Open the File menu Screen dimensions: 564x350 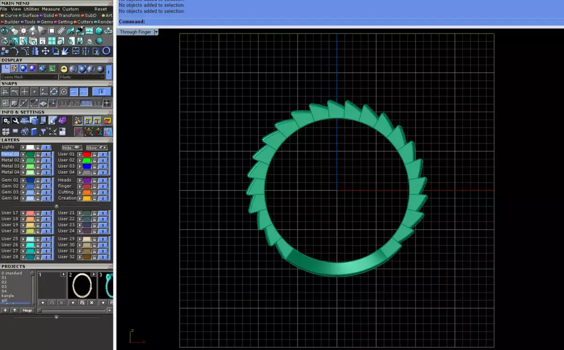click(x=4, y=9)
